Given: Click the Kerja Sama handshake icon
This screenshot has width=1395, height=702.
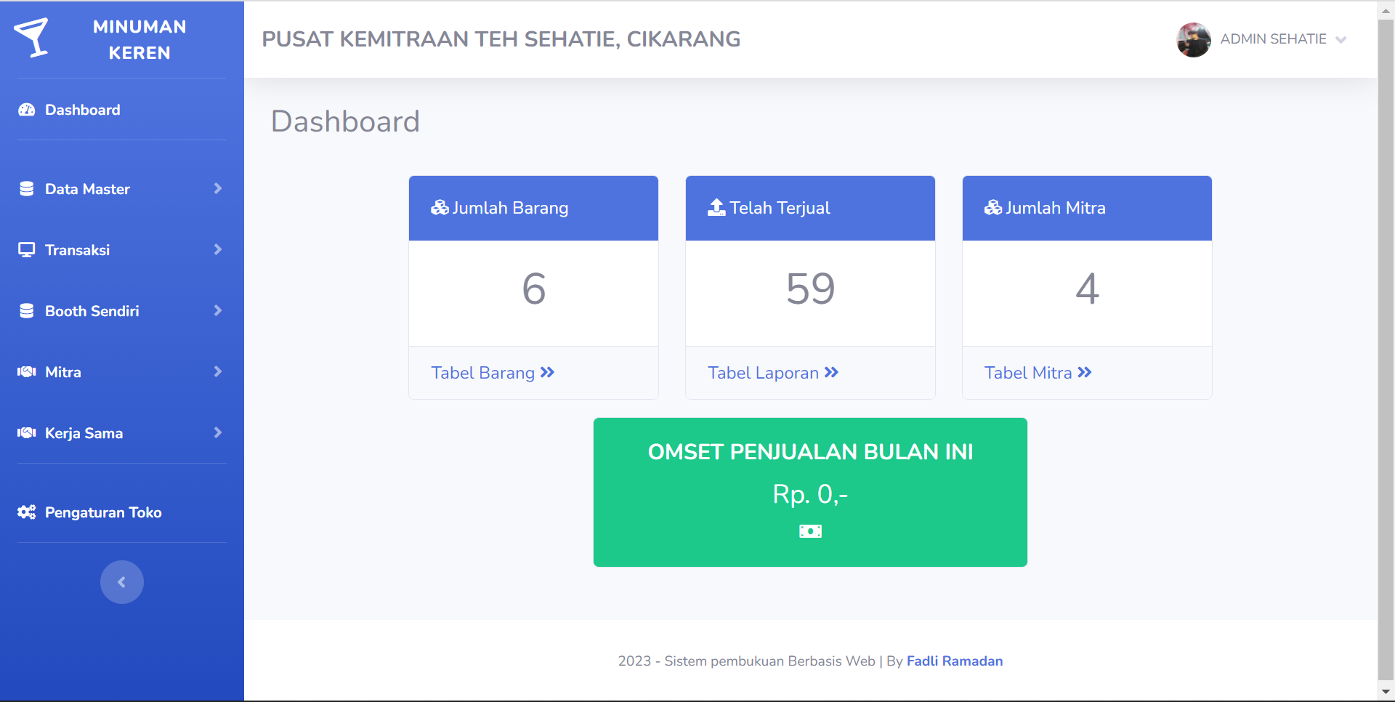Looking at the screenshot, I should point(27,432).
